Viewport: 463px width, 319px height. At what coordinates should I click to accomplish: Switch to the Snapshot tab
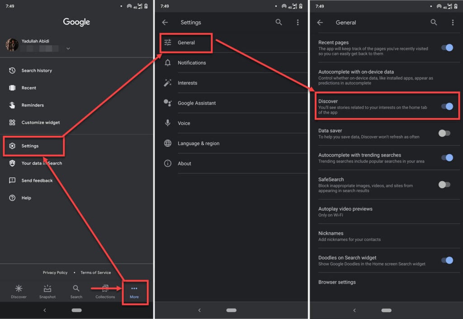click(x=47, y=291)
